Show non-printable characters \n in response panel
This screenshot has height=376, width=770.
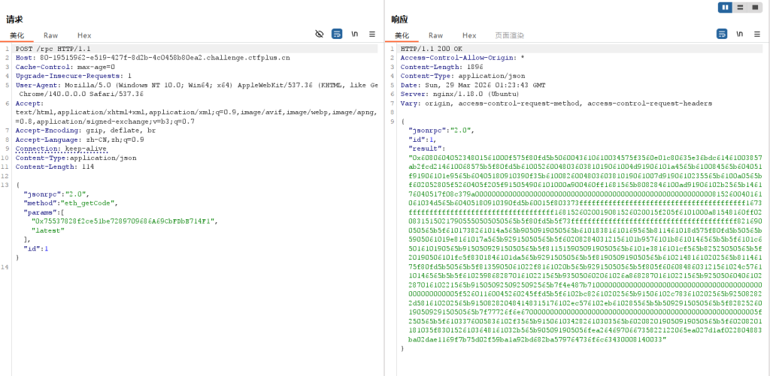click(x=740, y=35)
